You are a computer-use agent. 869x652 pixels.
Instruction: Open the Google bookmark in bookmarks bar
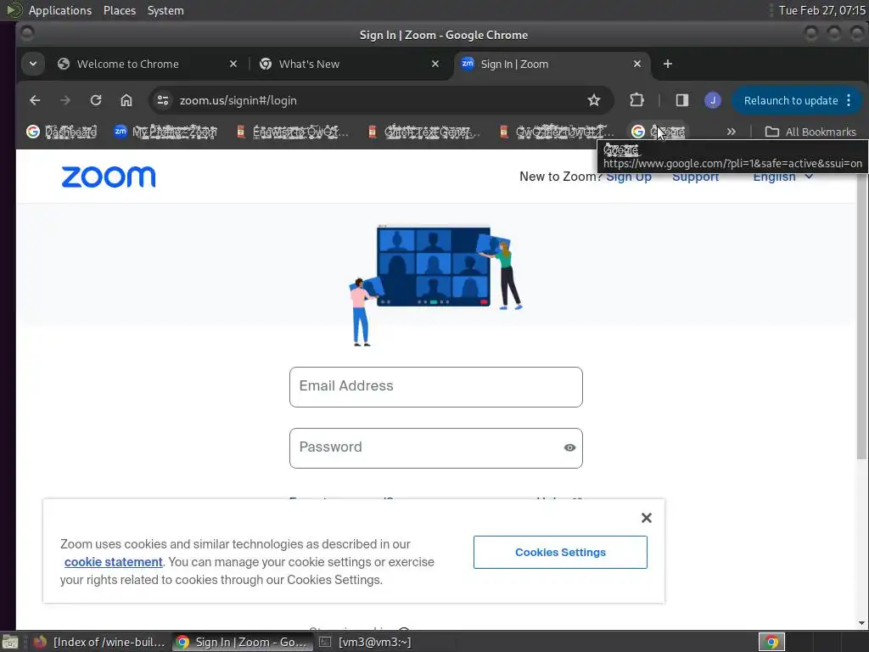(x=659, y=132)
